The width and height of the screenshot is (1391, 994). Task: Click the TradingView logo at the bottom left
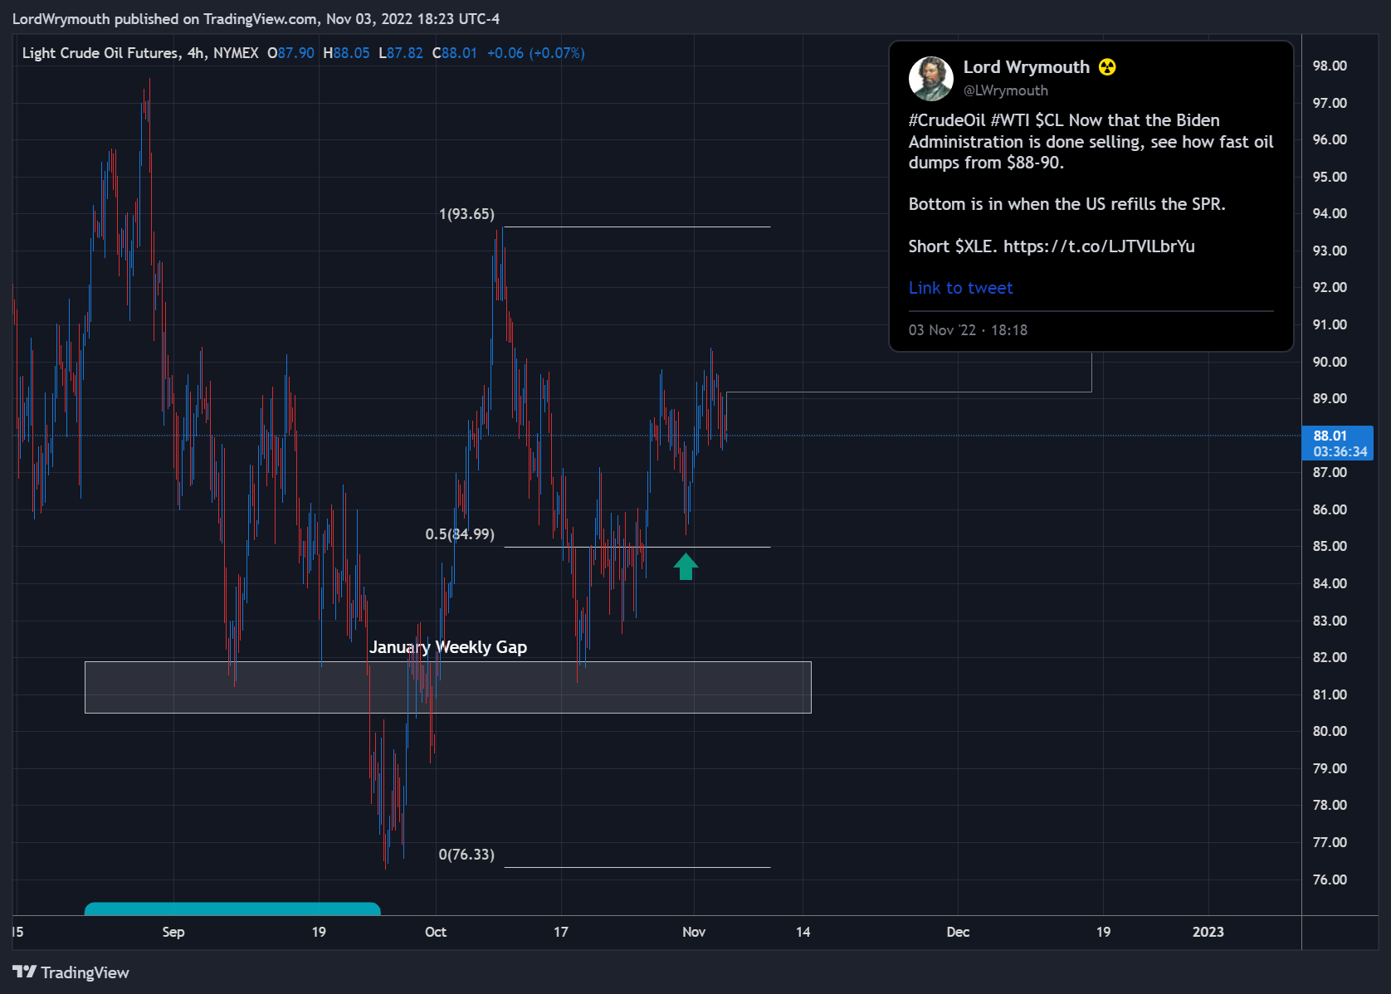[x=71, y=972]
